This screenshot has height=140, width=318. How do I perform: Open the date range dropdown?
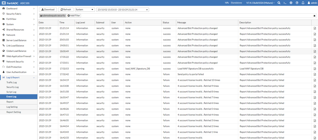point(122,10)
